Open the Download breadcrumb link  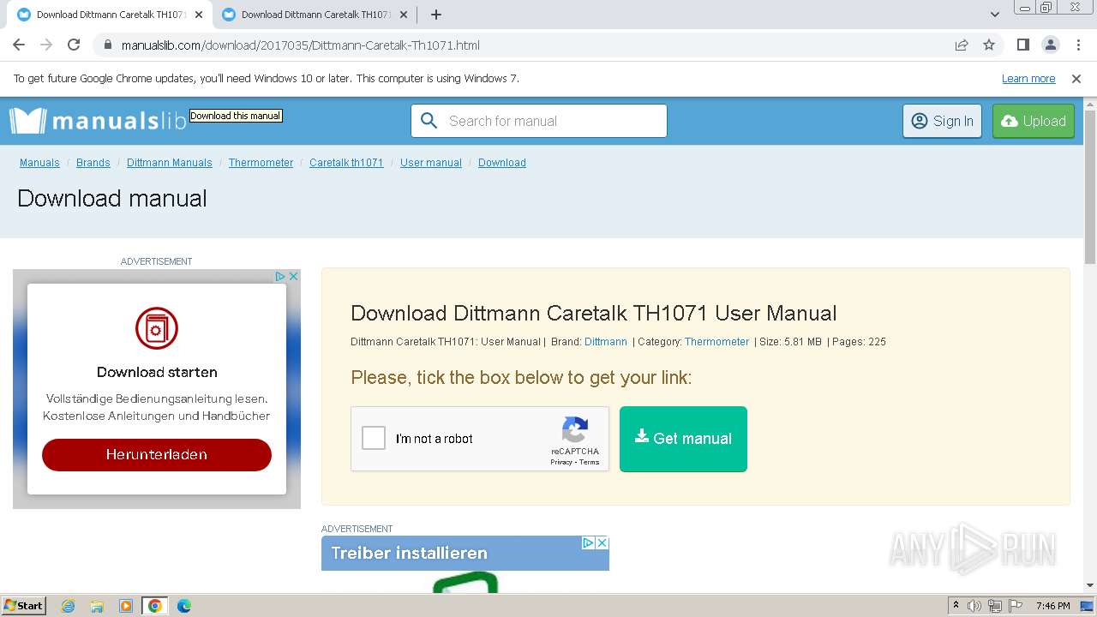502,163
